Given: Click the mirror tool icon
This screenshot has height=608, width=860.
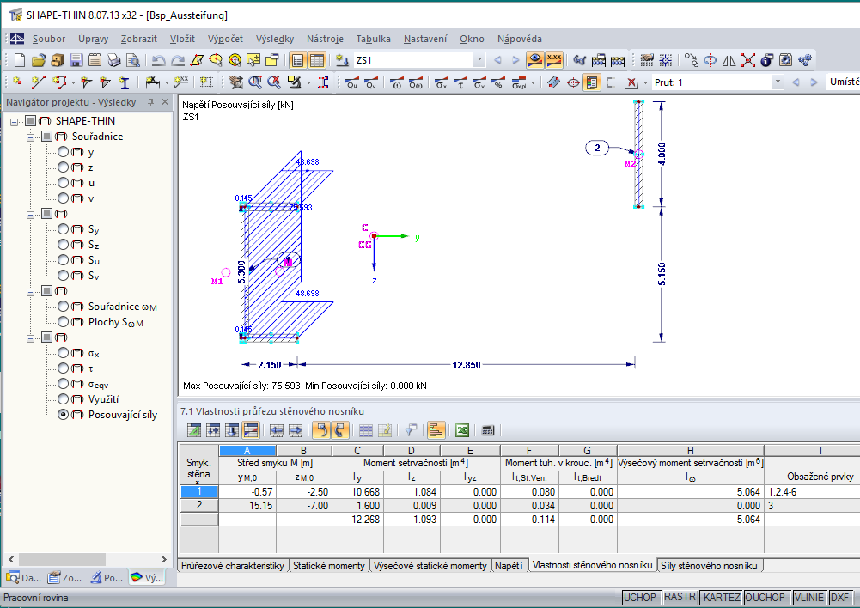Looking at the screenshot, I should click(729, 60).
